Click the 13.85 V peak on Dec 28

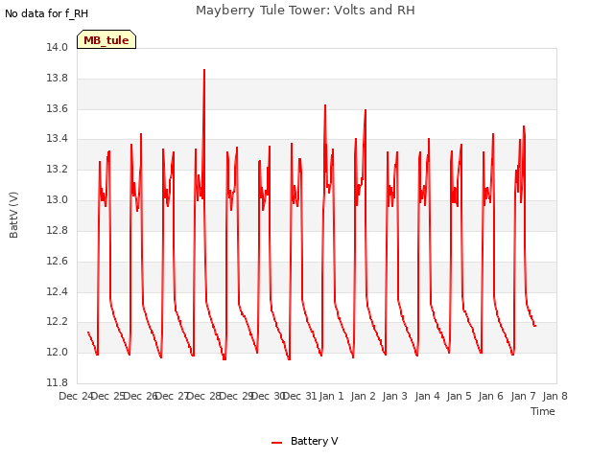point(204,70)
